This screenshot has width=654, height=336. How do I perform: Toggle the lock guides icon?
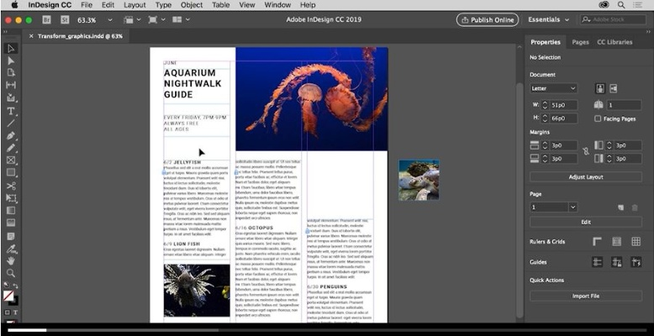615,262
